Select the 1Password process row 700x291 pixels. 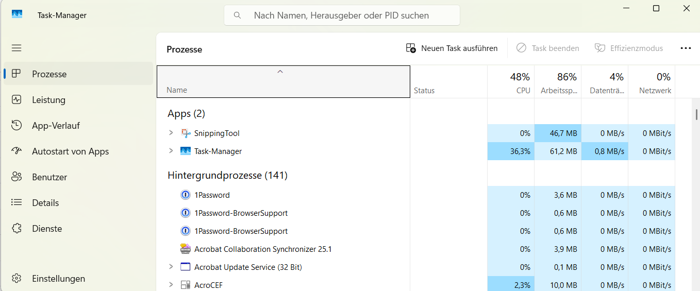click(x=415, y=195)
